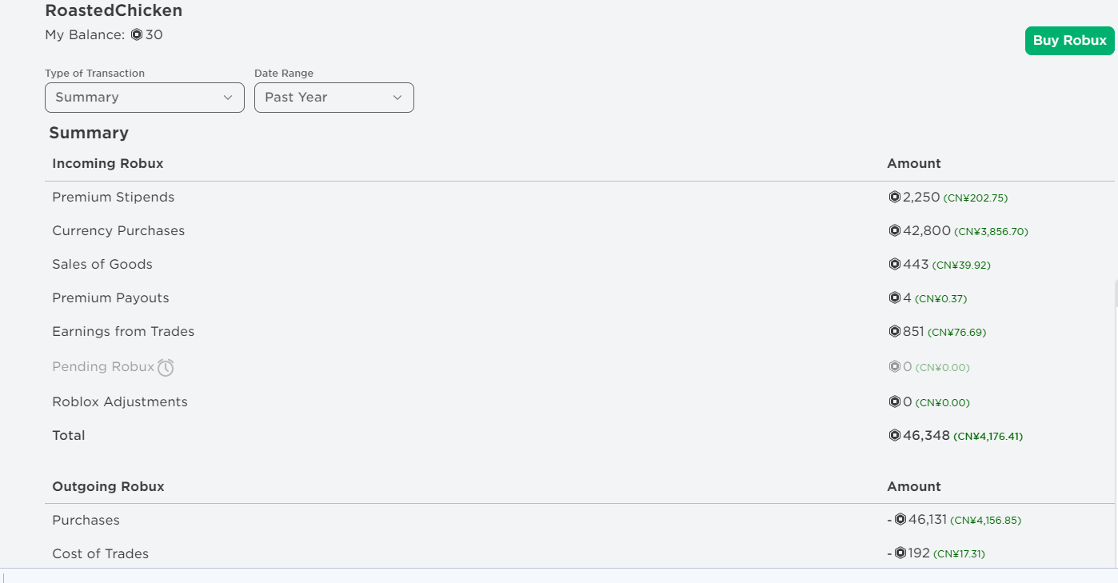Click the Robux icon in Cost of Trades amount
The image size is (1118, 583).
900,553
